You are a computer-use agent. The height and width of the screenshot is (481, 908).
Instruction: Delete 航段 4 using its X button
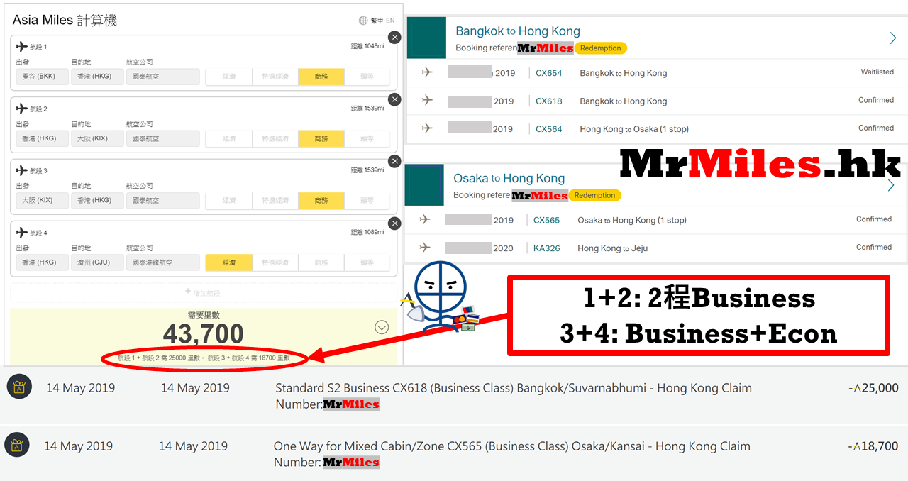(x=394, y=223)
